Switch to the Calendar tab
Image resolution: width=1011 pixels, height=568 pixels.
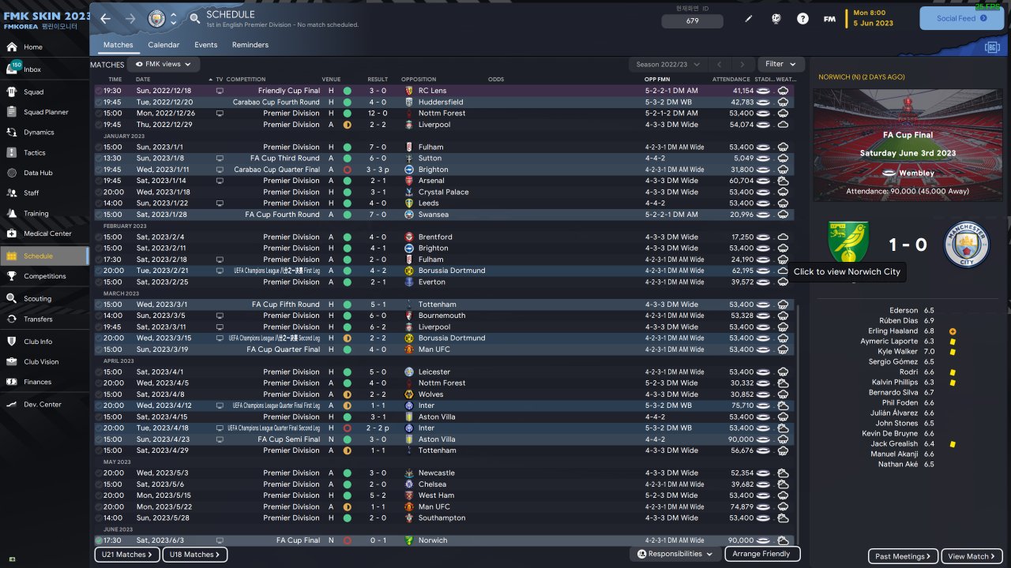[163, 45]
